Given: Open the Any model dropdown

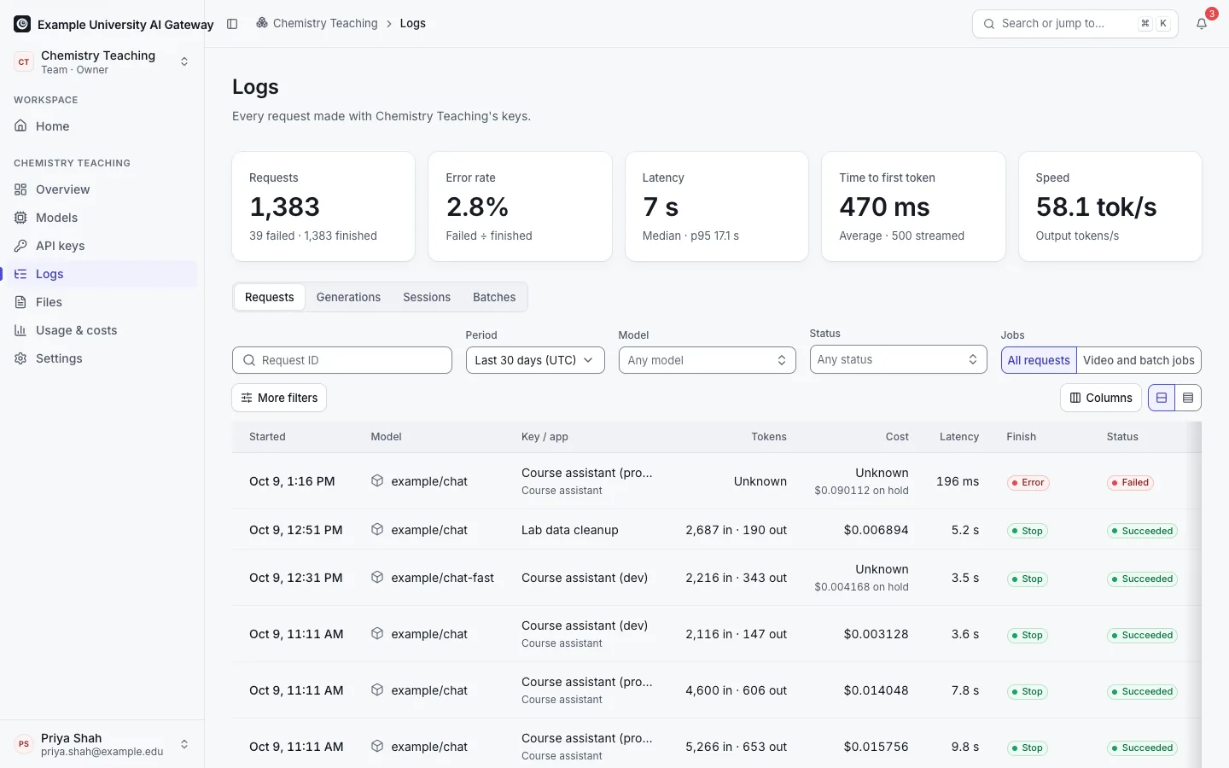Looking at the screenshot, I should pos(707,360).
